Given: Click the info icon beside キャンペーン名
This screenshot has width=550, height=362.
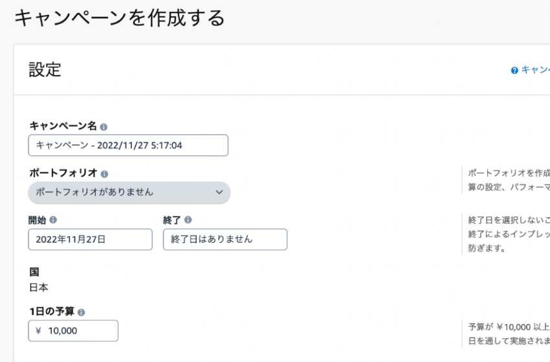Looking at the screenshot, I should point(104,127).
